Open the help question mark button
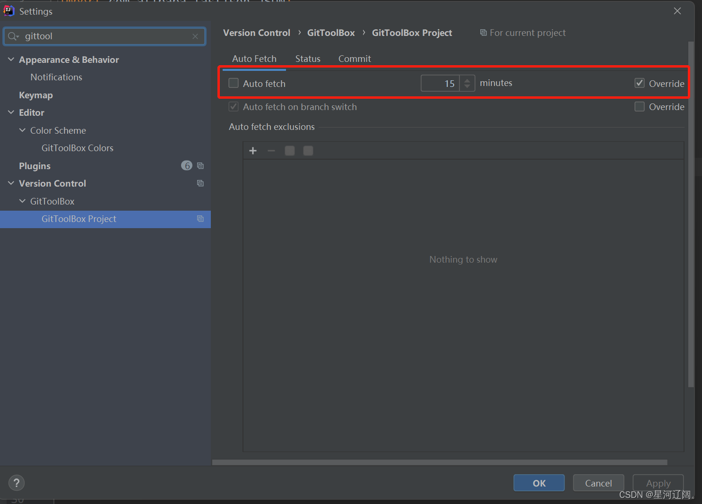 tap(17, 483)
